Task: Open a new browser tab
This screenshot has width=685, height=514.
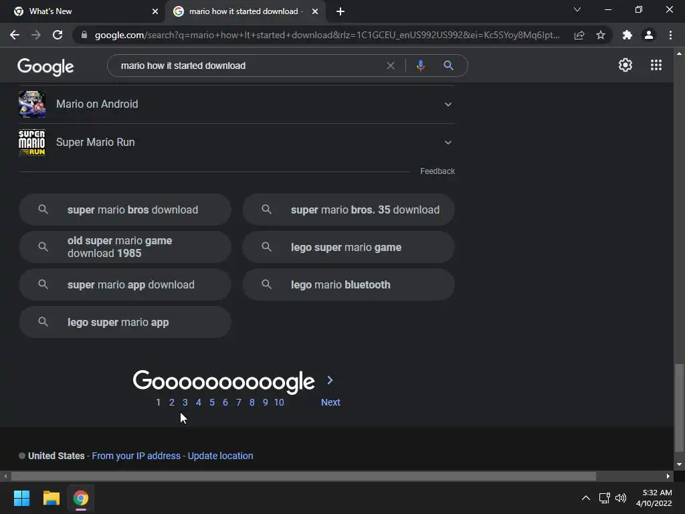Action: (x=340, y=11)
